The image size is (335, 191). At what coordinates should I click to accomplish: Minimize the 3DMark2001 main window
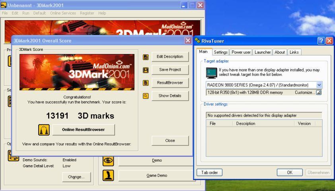pos(184,5)
